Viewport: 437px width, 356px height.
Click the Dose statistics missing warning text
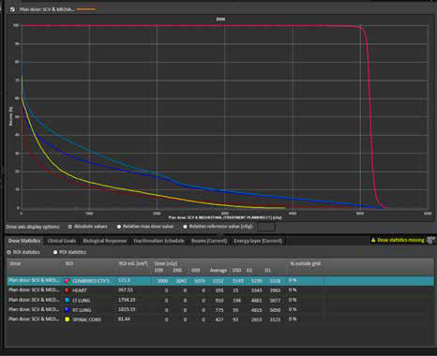(401, 240)
